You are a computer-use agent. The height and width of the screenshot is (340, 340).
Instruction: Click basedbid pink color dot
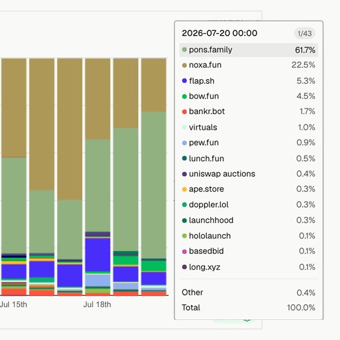point(184,252)
